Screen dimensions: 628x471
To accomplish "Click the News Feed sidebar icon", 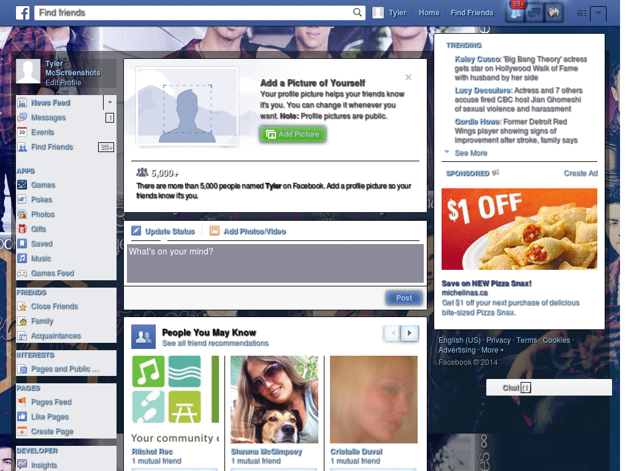I will coord(22,102).
